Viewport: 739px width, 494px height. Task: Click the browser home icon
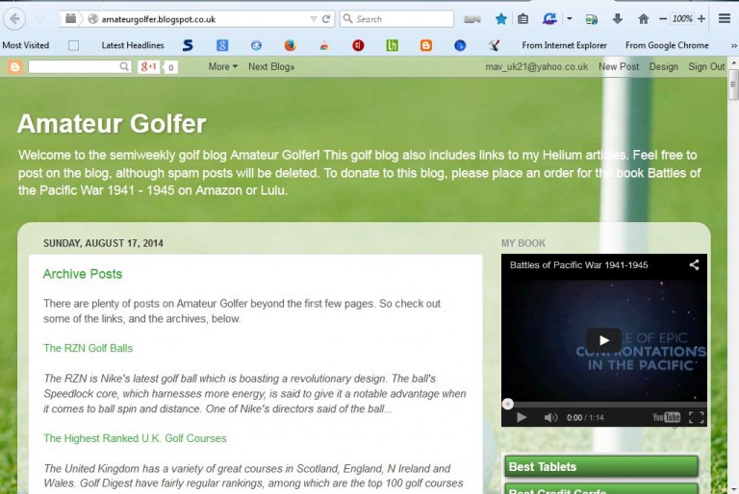coord(644,18)
